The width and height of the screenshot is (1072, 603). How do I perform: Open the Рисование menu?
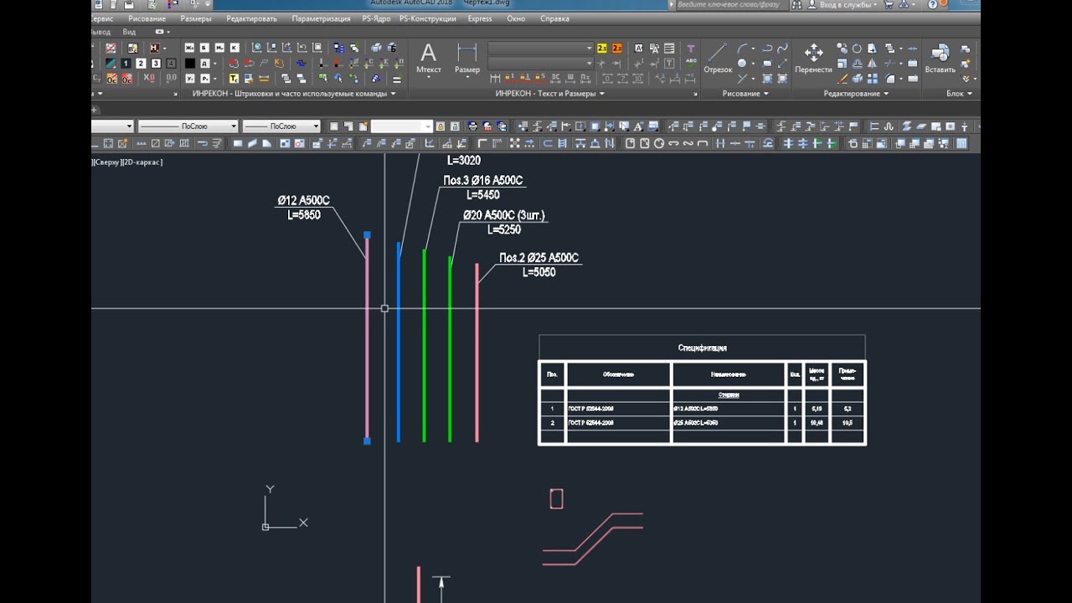pos(147,18)
